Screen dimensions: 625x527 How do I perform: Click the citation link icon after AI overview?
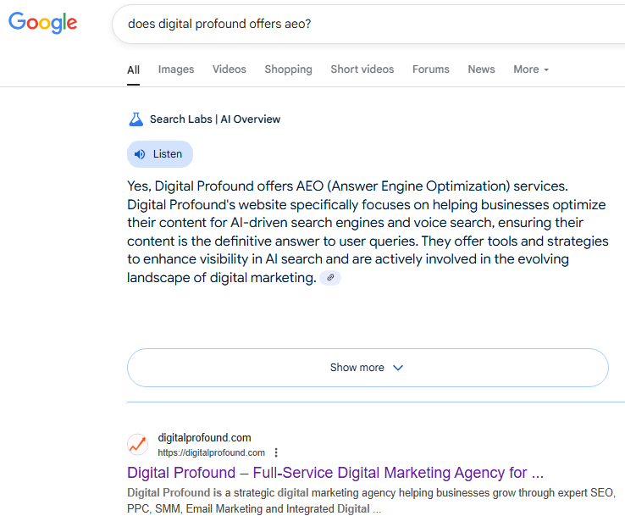(330, 277)
